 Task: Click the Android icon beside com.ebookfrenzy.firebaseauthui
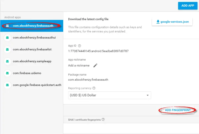coord(8,38)
